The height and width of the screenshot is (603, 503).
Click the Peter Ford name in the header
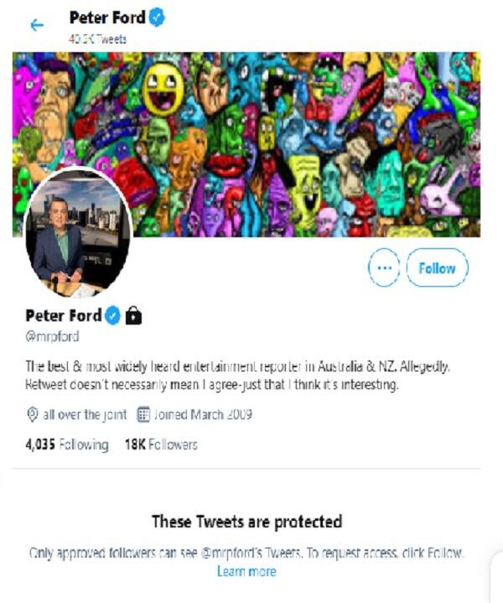(x=107, y=18)
